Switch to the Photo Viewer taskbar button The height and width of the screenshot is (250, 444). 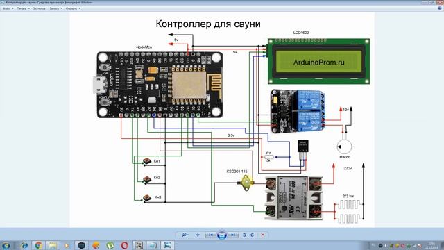coord(168,245)
